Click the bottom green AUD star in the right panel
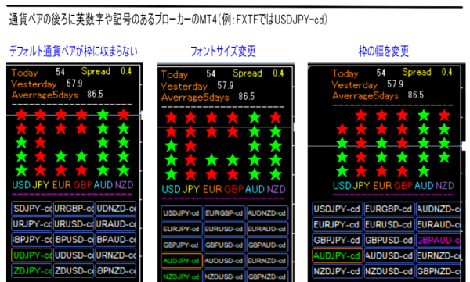The height and width of the screenshot is (282, 470). point(424,171)
